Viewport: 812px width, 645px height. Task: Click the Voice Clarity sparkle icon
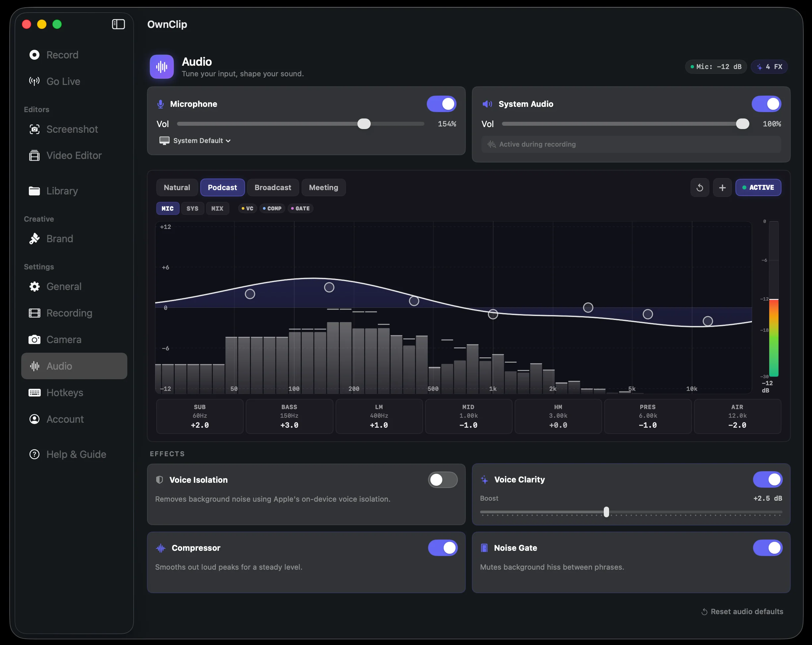coord(484,479)
